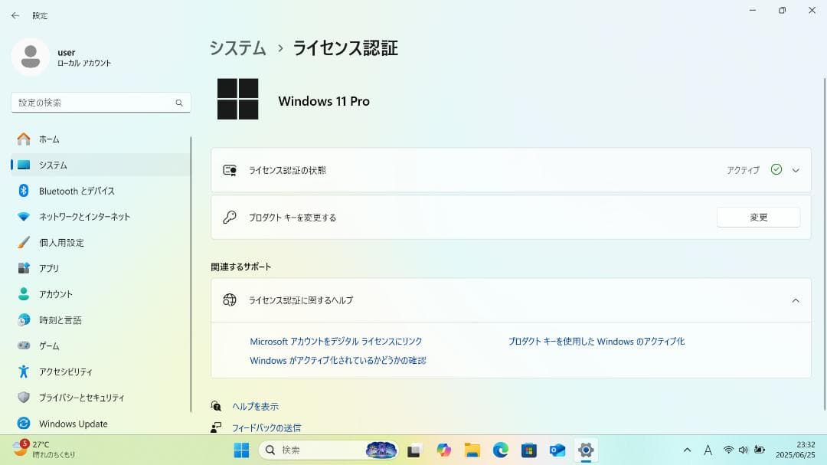Collapse ライセンス認証に関するヘルプ section
This screenshot has height=465, width=827.
(796, 300)
